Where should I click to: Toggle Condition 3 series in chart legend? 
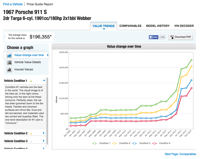pyautogui.click(x=141, y=143)
